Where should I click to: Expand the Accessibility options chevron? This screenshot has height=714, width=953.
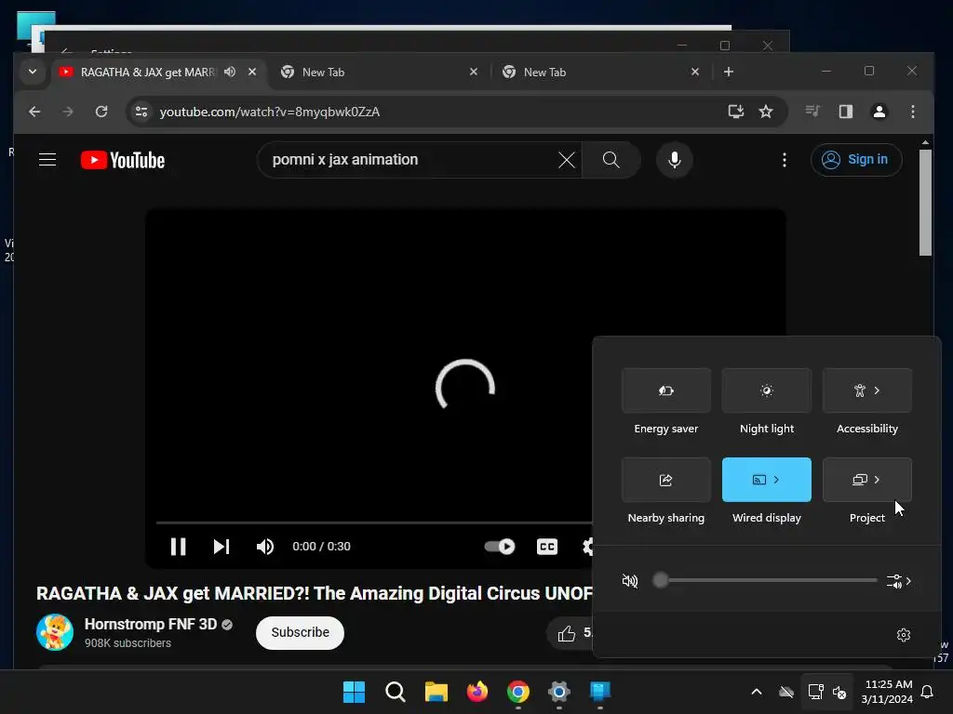(877, 390)
